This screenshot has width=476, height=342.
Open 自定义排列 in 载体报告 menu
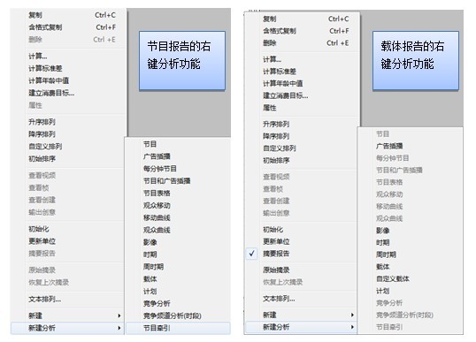pos(280,148)
